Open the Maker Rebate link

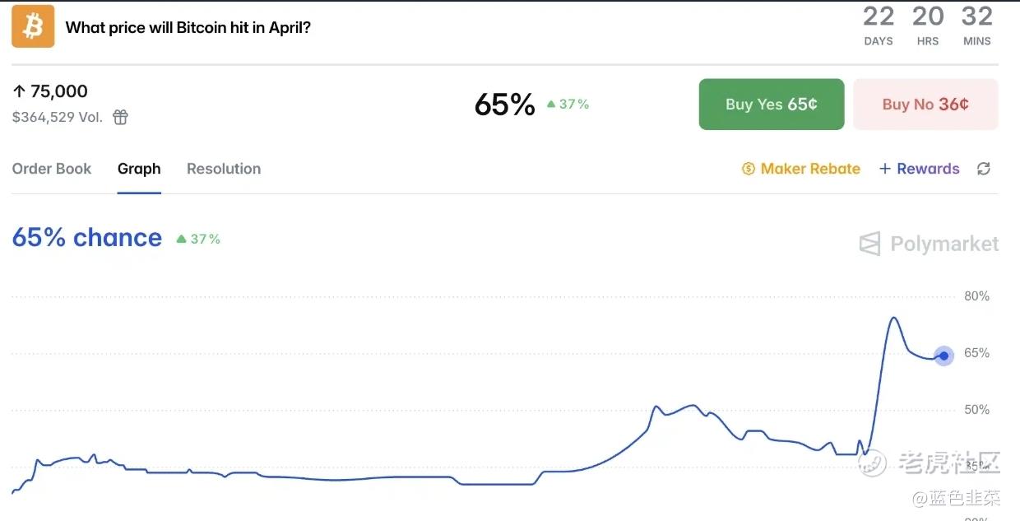pos(810,169)
